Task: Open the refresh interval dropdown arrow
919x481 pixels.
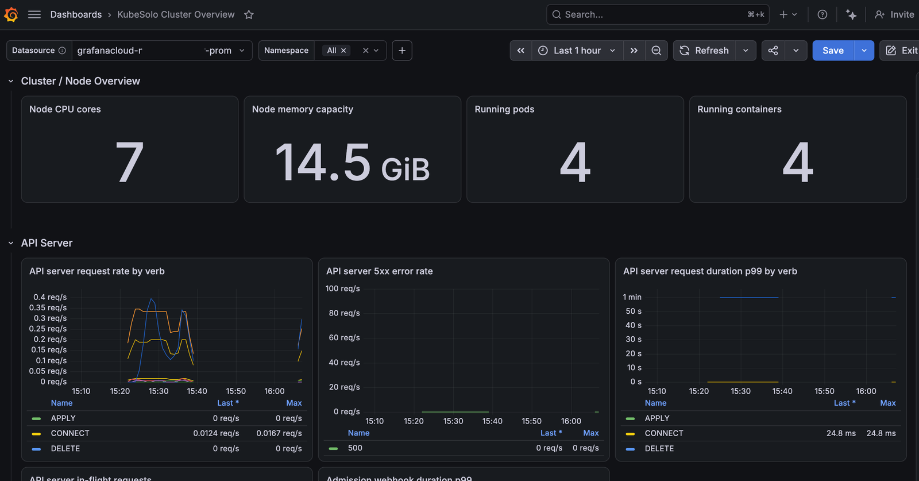Action: (x=746, y=51)
